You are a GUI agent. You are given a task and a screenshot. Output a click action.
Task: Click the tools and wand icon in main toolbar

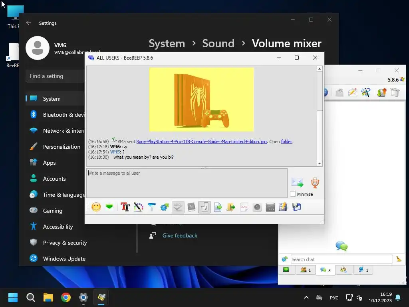(x=366, y=92)
